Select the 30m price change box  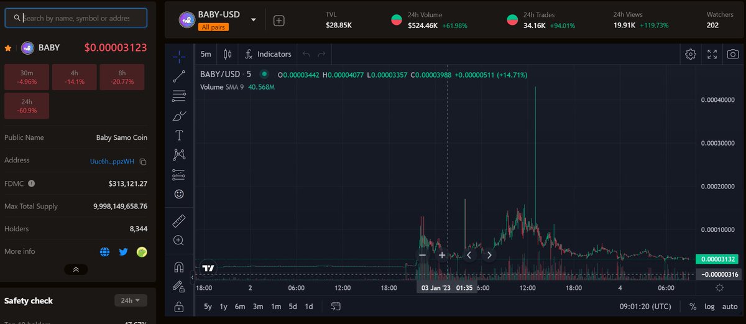tap(27, 77)
